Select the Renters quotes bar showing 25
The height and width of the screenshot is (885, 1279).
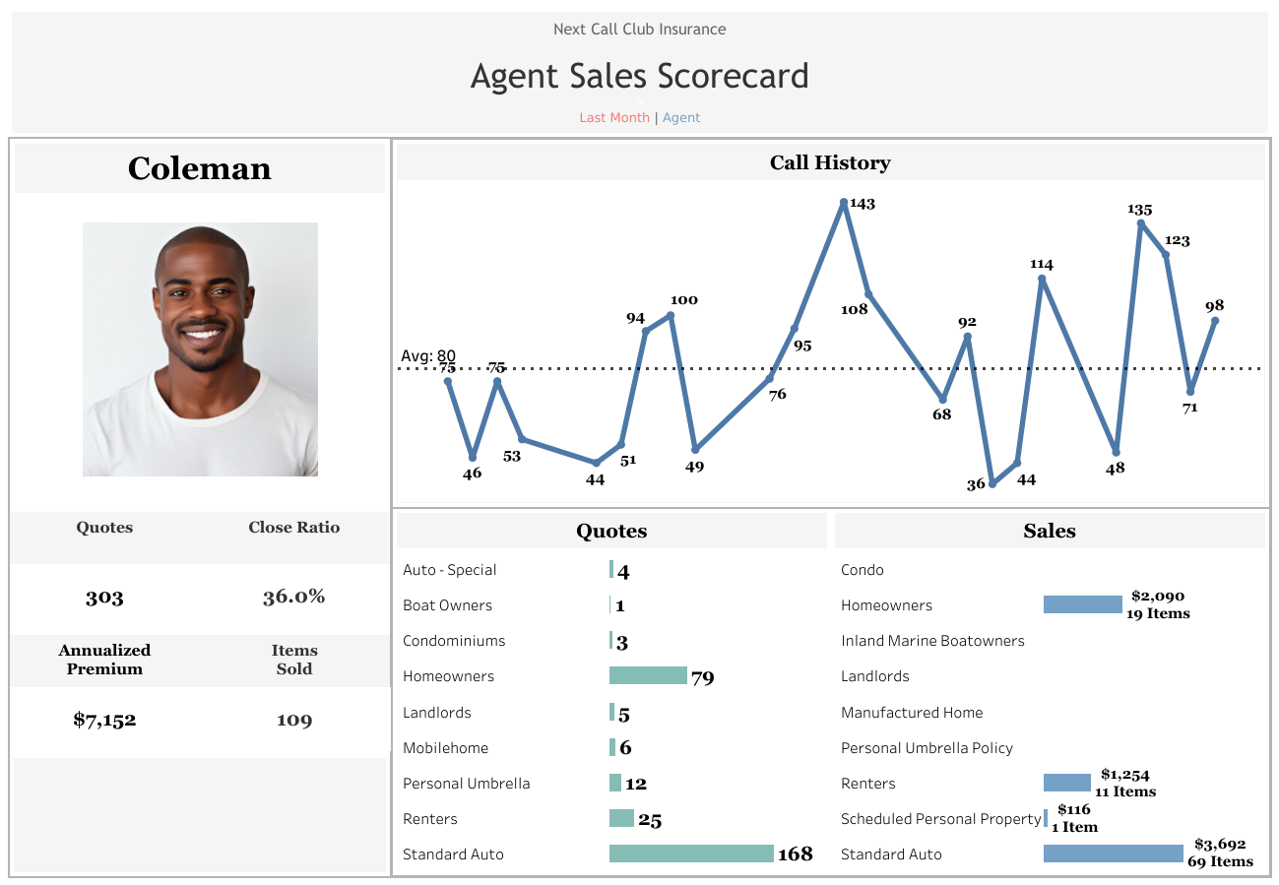pyautogui.click(x=622, y=818)
